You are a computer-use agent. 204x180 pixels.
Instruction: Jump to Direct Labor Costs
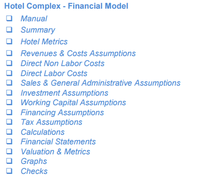54,73
